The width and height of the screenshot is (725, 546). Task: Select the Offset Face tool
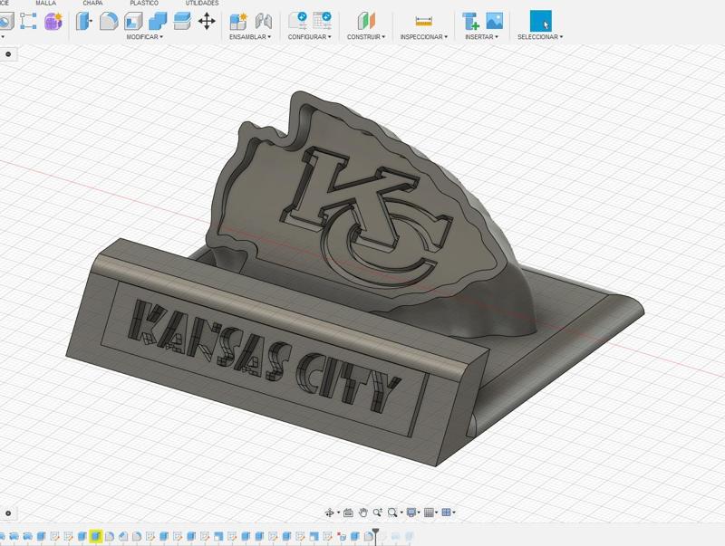[182, 21]
